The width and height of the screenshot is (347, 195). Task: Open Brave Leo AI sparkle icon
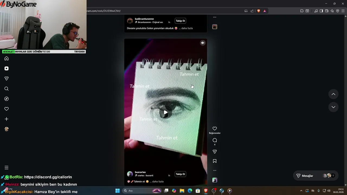(x=332, y=11)
